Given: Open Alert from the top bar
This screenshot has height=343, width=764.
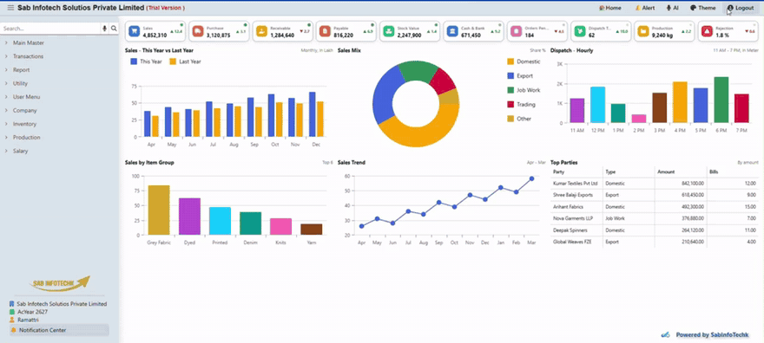Looking at the screenshot, I should pyautogui.click(x=645, y=8).
